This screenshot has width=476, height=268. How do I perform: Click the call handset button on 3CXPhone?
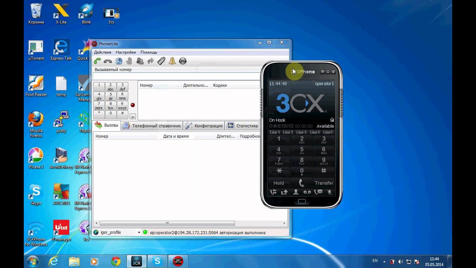pyautogui.click(x=302, y=183)
